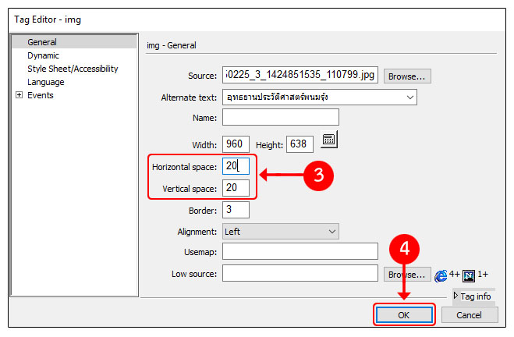This screenshot has height=337, width=514.
Task: Open the Alignment dropdown set to Left
Action: tap(332, 232)
